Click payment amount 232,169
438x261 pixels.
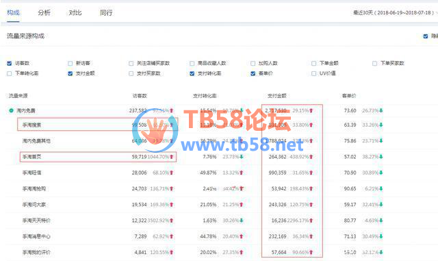coord(278,236)
